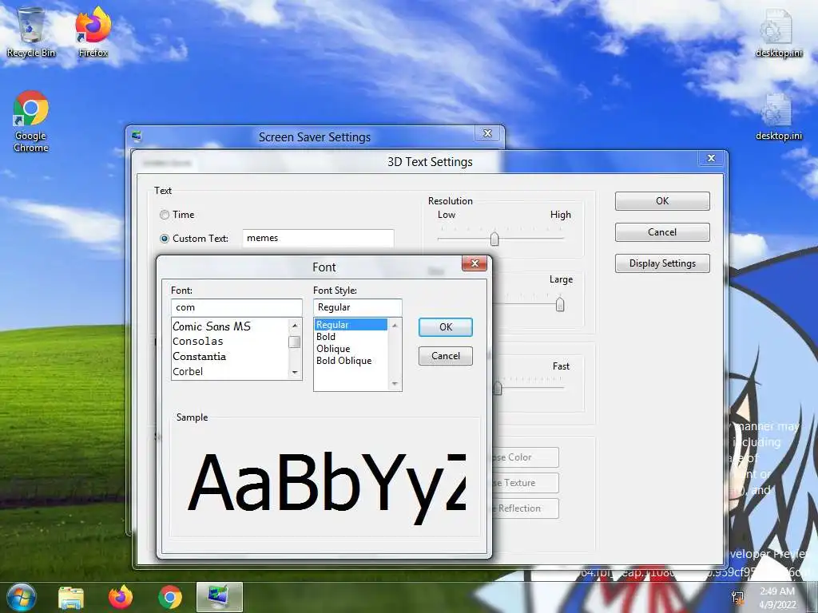Open the Google Chrome desktop shortcut
Image resolution: width=818 pixels, height=613 pixels.
pos(31,121)
